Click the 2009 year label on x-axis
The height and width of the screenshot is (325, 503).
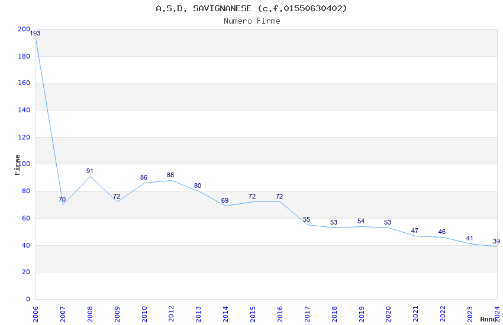pyautogui.click(x=117, y=314)
